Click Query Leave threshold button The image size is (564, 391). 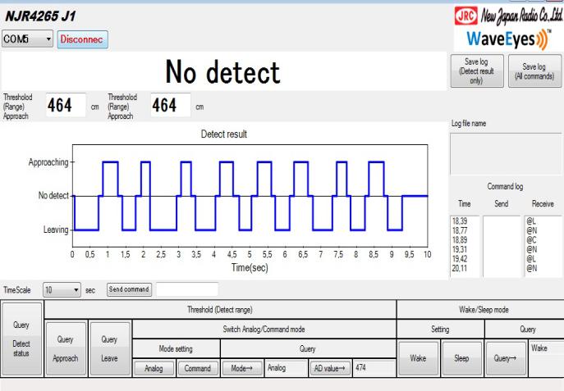point(110,348)
